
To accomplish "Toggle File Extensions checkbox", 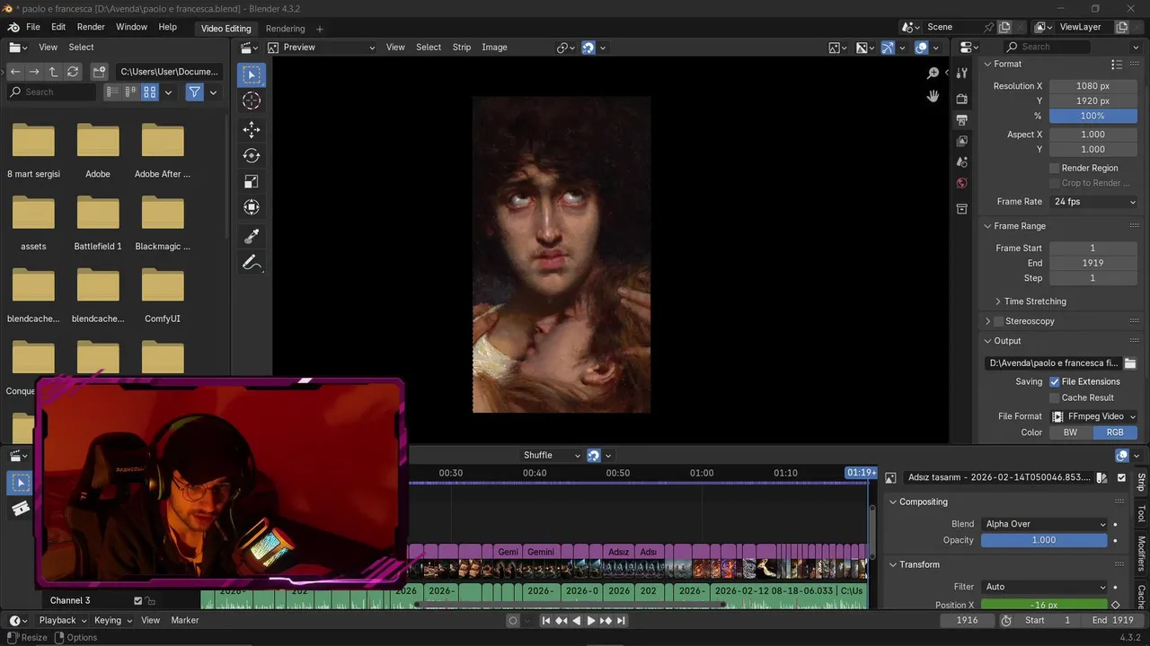I will coord(1055,381).
